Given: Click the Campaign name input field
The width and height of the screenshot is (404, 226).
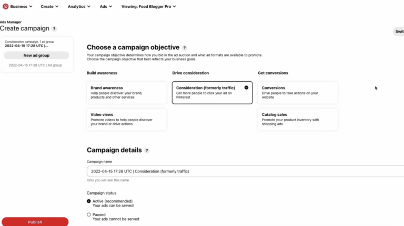Looking at the screenshot, I should pyautogui.click(x=245, y=171).
